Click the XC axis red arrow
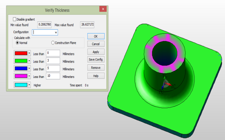 pyautogui.click(x=169, y=84)
